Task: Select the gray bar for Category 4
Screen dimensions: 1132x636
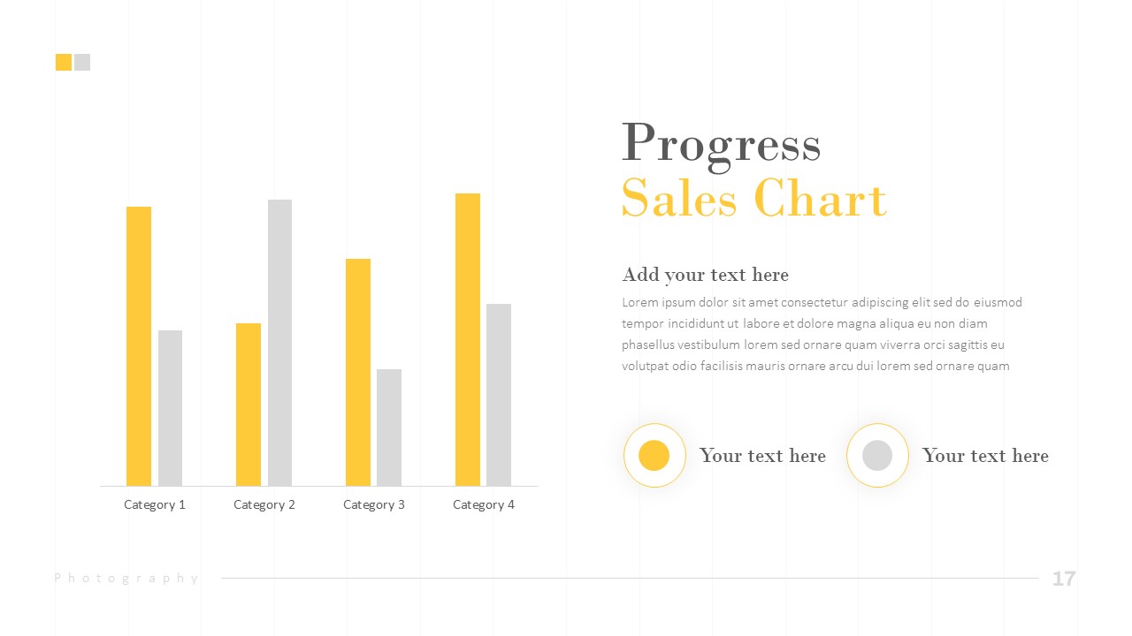Action: (x=499, y=395)
